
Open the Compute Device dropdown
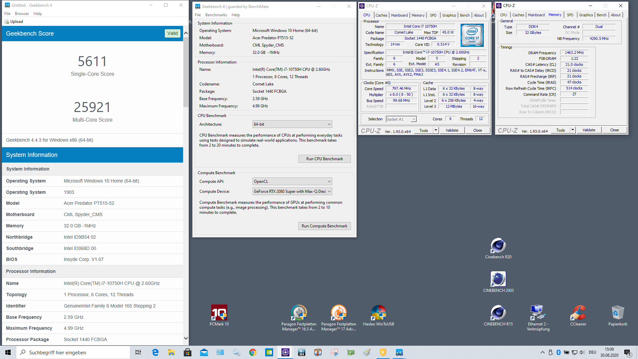pyautogui.click(x=292, y=191)
